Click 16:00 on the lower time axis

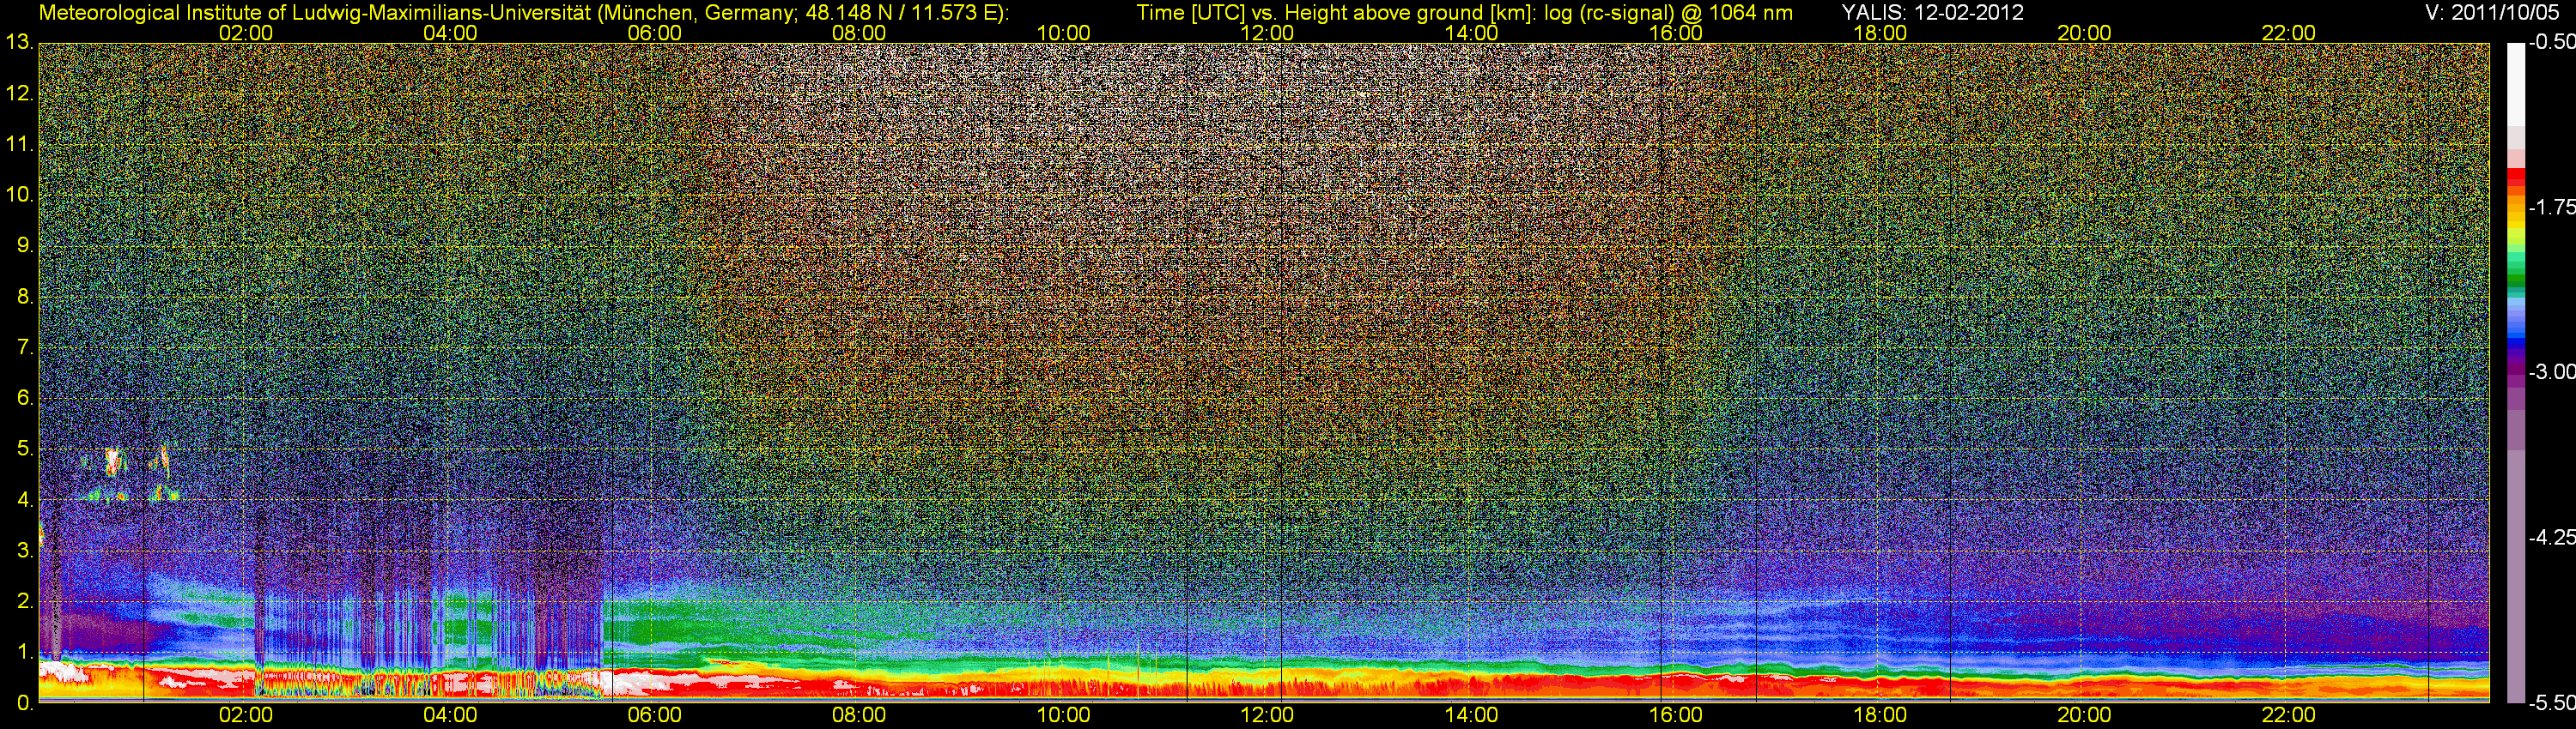[1676, 715]
